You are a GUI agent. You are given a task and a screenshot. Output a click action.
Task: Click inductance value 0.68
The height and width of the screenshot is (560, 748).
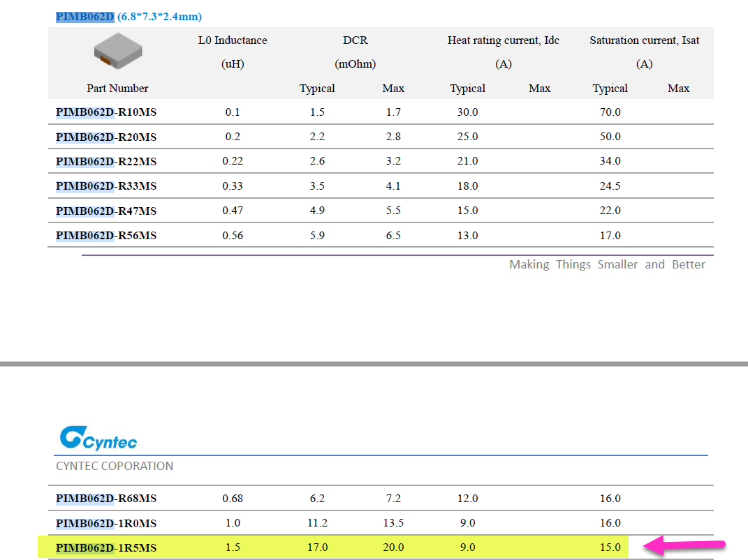(233, 499)
